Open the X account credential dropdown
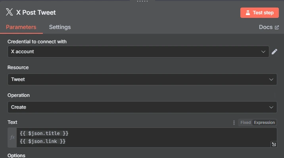Image resolution: width=284 pixels, height=158 pixels. pos(138,52)
